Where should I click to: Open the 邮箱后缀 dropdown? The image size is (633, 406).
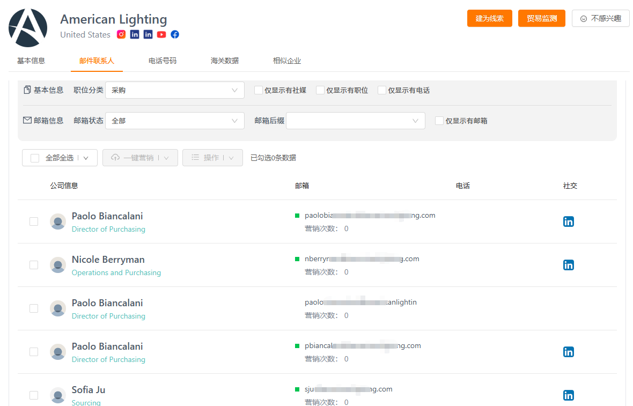[356, 121]
